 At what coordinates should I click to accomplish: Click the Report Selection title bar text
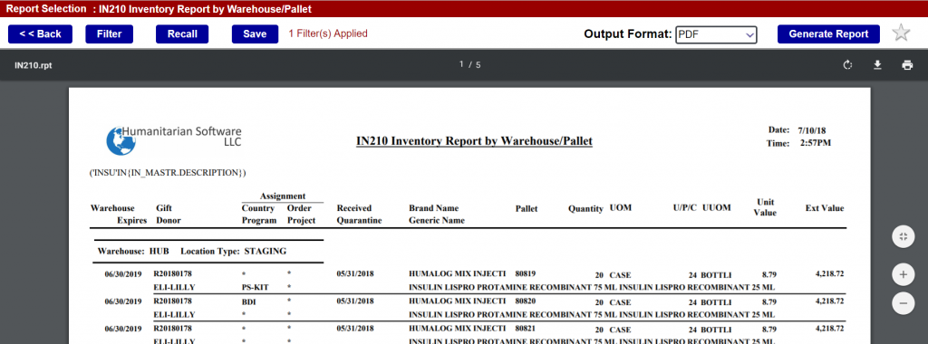(x=159, y=9)
